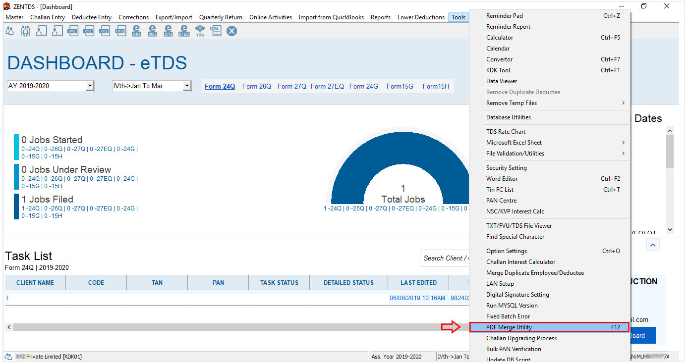Click the Tools menu header
This screenshot has width=687, height=364.
point(458,17)
